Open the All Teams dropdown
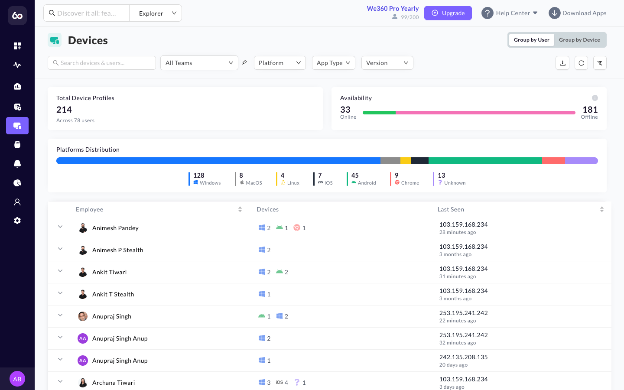This screenshot has width=624, height=390. [199, 63]
